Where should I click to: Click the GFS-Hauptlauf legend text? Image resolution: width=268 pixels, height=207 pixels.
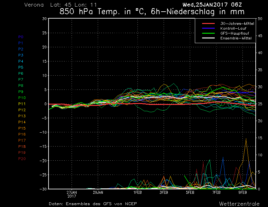235,33
